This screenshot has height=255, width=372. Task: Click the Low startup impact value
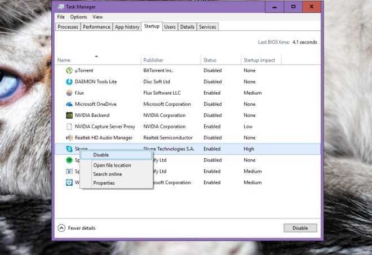(x=248, y=126)
